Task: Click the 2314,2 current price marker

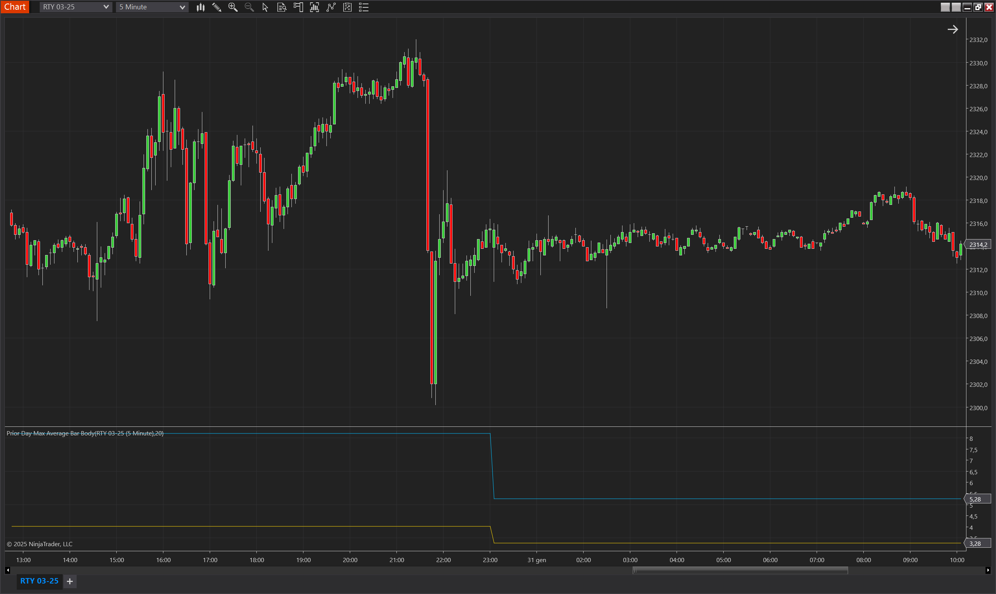Action: (978, 245)
